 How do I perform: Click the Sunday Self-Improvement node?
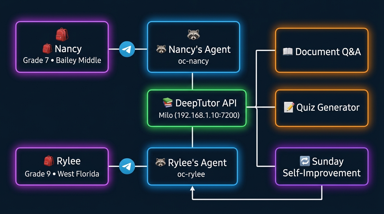coord(321,166)
